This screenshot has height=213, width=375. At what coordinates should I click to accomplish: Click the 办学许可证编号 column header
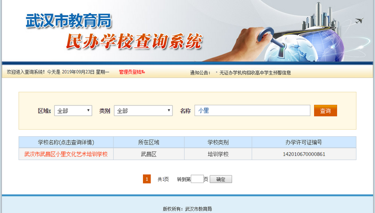pos(304,142)
